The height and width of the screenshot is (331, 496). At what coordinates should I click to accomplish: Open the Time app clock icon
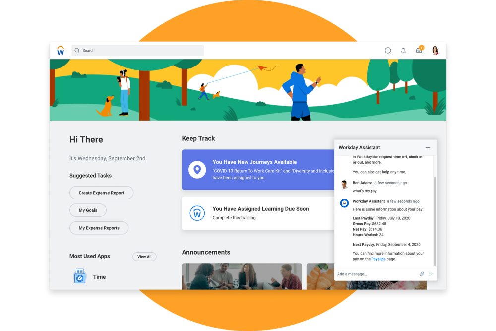pos(80,276)
